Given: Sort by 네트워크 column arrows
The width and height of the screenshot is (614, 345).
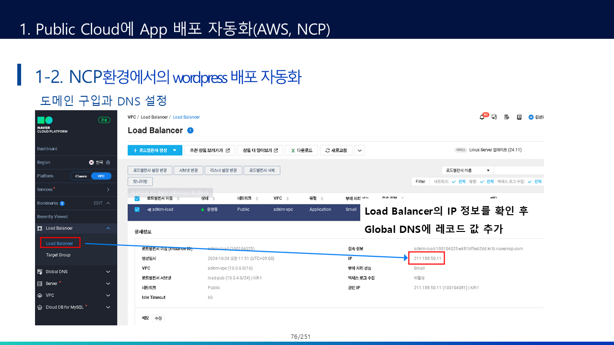Looking at the screenshot, I should [256, 198].
